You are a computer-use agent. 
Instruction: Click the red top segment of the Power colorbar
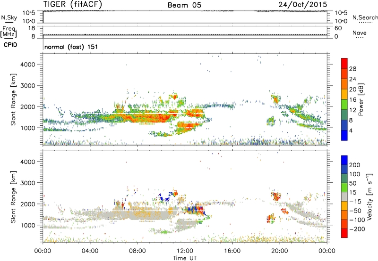344,63
